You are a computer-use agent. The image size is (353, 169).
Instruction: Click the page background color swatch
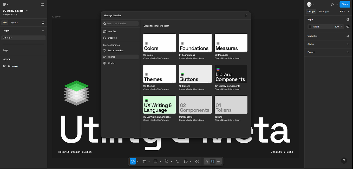[x=310, y=27]
